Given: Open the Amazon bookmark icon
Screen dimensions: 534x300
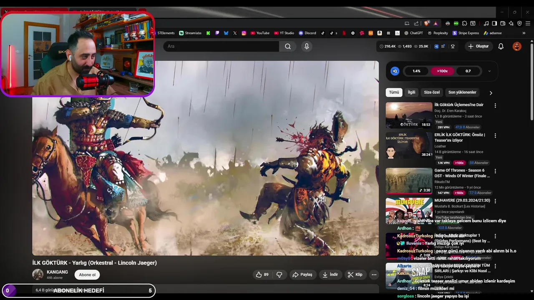Looking at the screenshot, I should tap(379, 33).
